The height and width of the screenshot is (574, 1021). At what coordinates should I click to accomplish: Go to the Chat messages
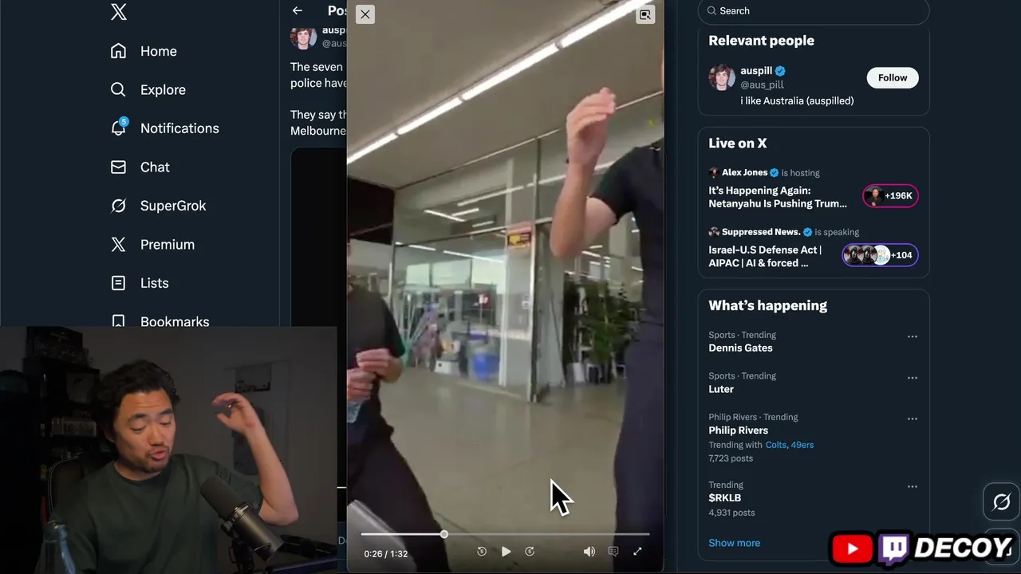click(x=140, y=167)
